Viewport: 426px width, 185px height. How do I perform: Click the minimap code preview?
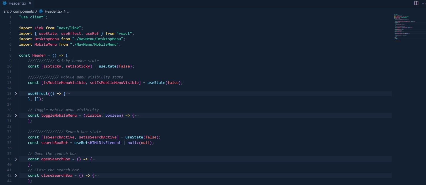[403, 27]
